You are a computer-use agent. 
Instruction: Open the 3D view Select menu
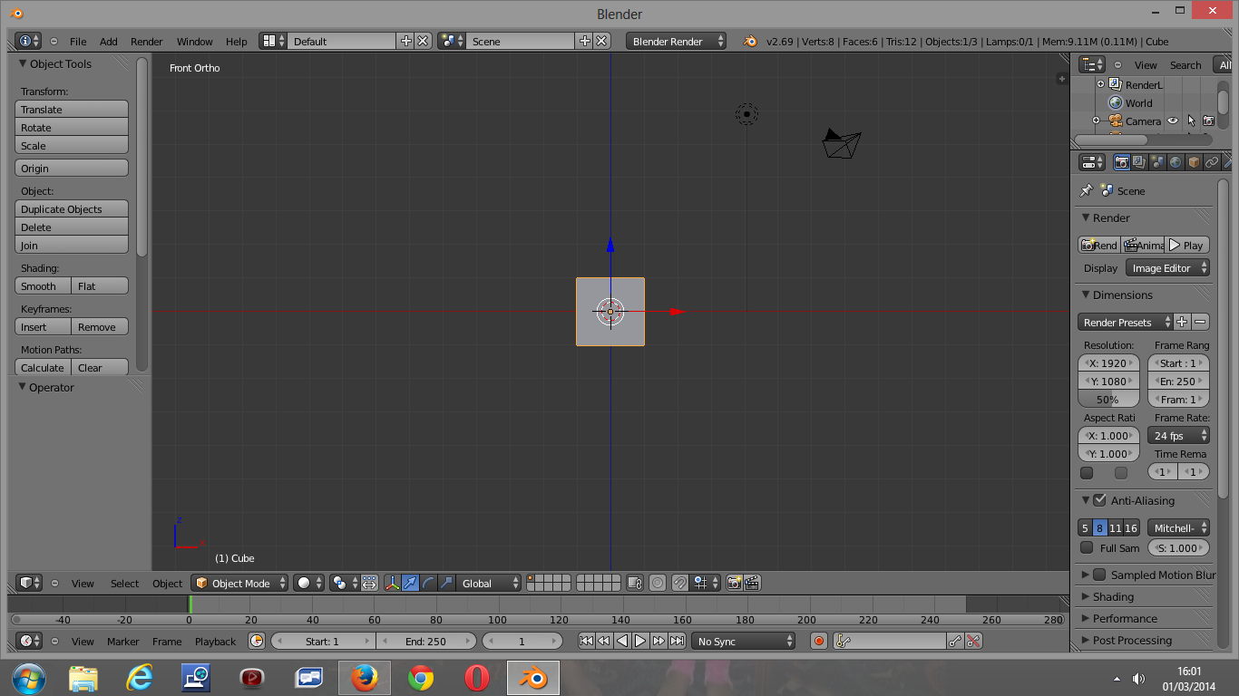[x=124, y=583]
